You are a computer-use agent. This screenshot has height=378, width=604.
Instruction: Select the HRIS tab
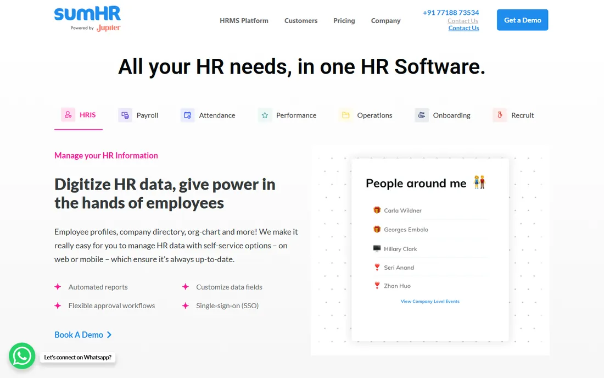click(x=79, y=115)
